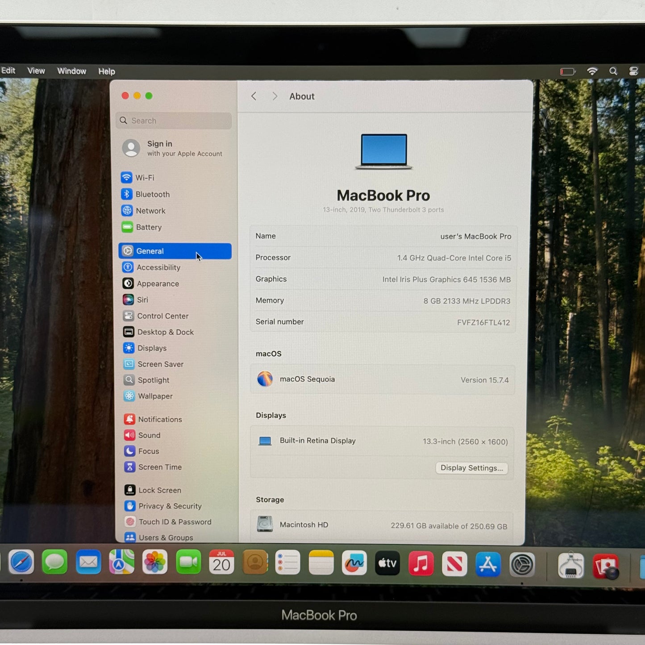Open Control Center from menu bar
The width and height of the screenshot is (645, 645).
633,71
